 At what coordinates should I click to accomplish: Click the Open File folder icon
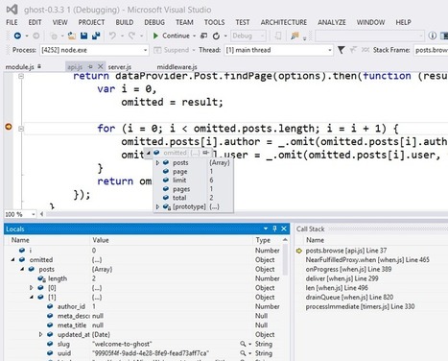point(72,36)
